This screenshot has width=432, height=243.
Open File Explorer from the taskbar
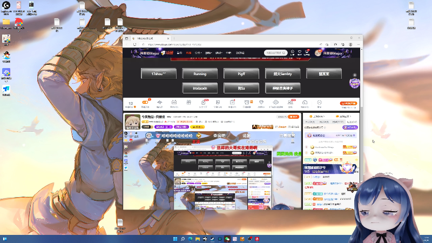198,239
